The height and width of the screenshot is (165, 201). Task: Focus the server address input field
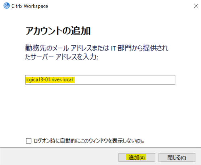[100, 80]
